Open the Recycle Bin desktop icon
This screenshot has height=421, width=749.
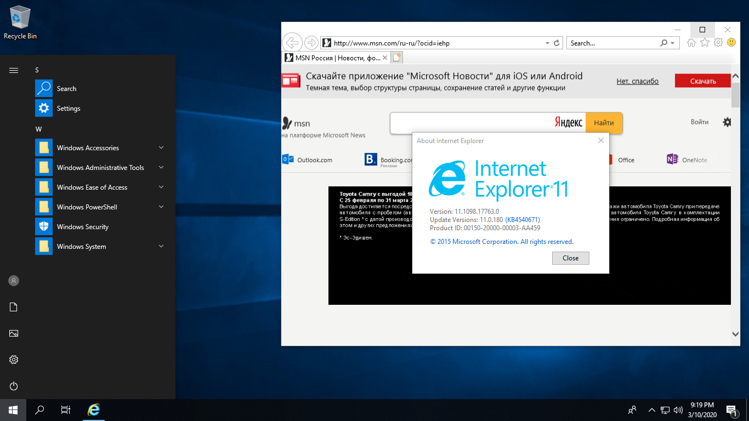coord(20,22)
